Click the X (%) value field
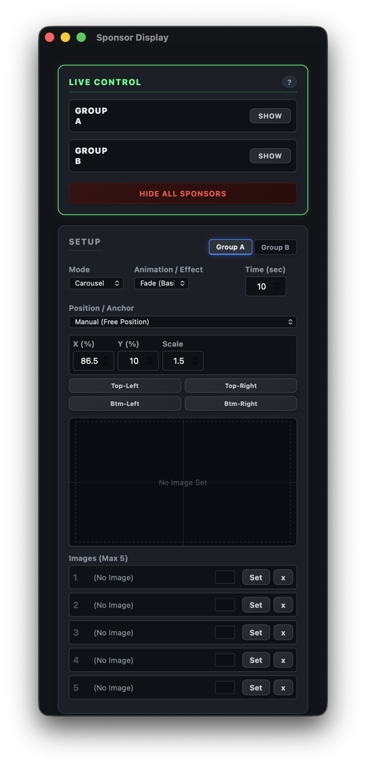 tap(93, 361)
